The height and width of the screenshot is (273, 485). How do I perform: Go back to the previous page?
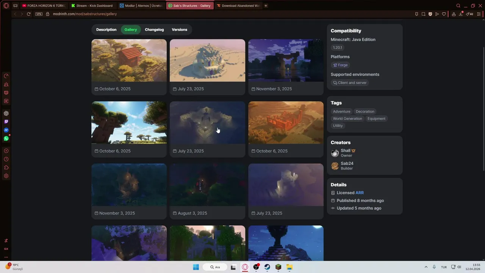click(15, 14)
